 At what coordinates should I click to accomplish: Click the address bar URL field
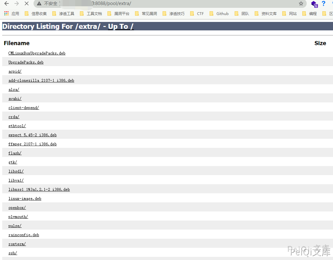pos(172,4)
